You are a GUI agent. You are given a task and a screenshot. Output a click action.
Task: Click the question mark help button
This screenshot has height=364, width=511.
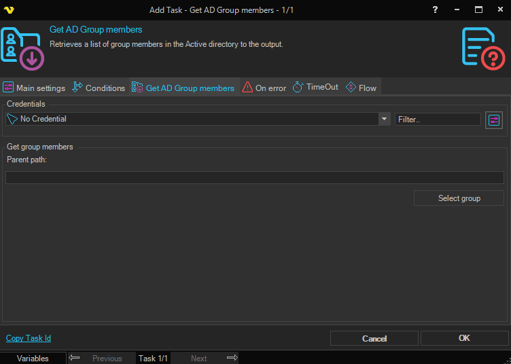[x=435, y=10]
